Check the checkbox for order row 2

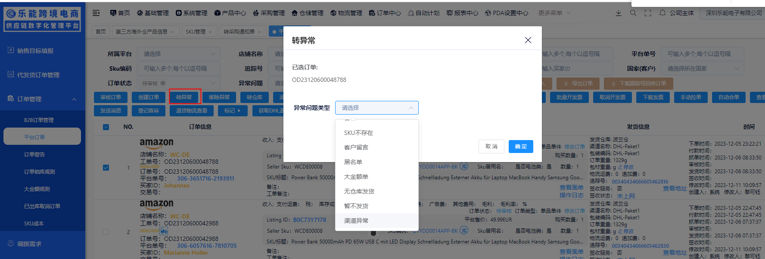[x=106, y=232]
